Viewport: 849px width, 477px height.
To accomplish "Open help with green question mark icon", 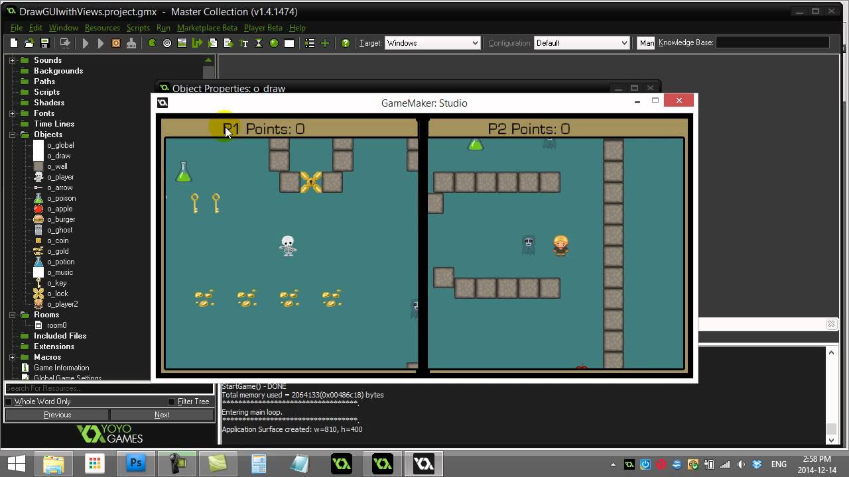I will pyautogui.click(x=346, y=43).
